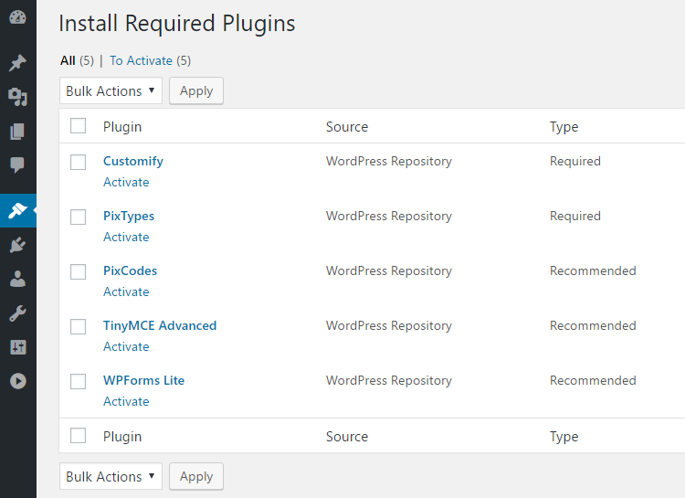
Task: Open the top Bulk Actions dropdown
Action: [x=111, y=91]
